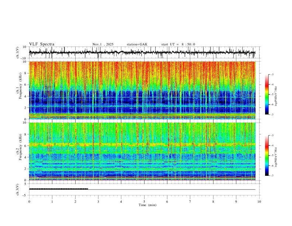Click the "Time (min)" axis label
Viewport: 292px width, 226px height.
point(147,205)
